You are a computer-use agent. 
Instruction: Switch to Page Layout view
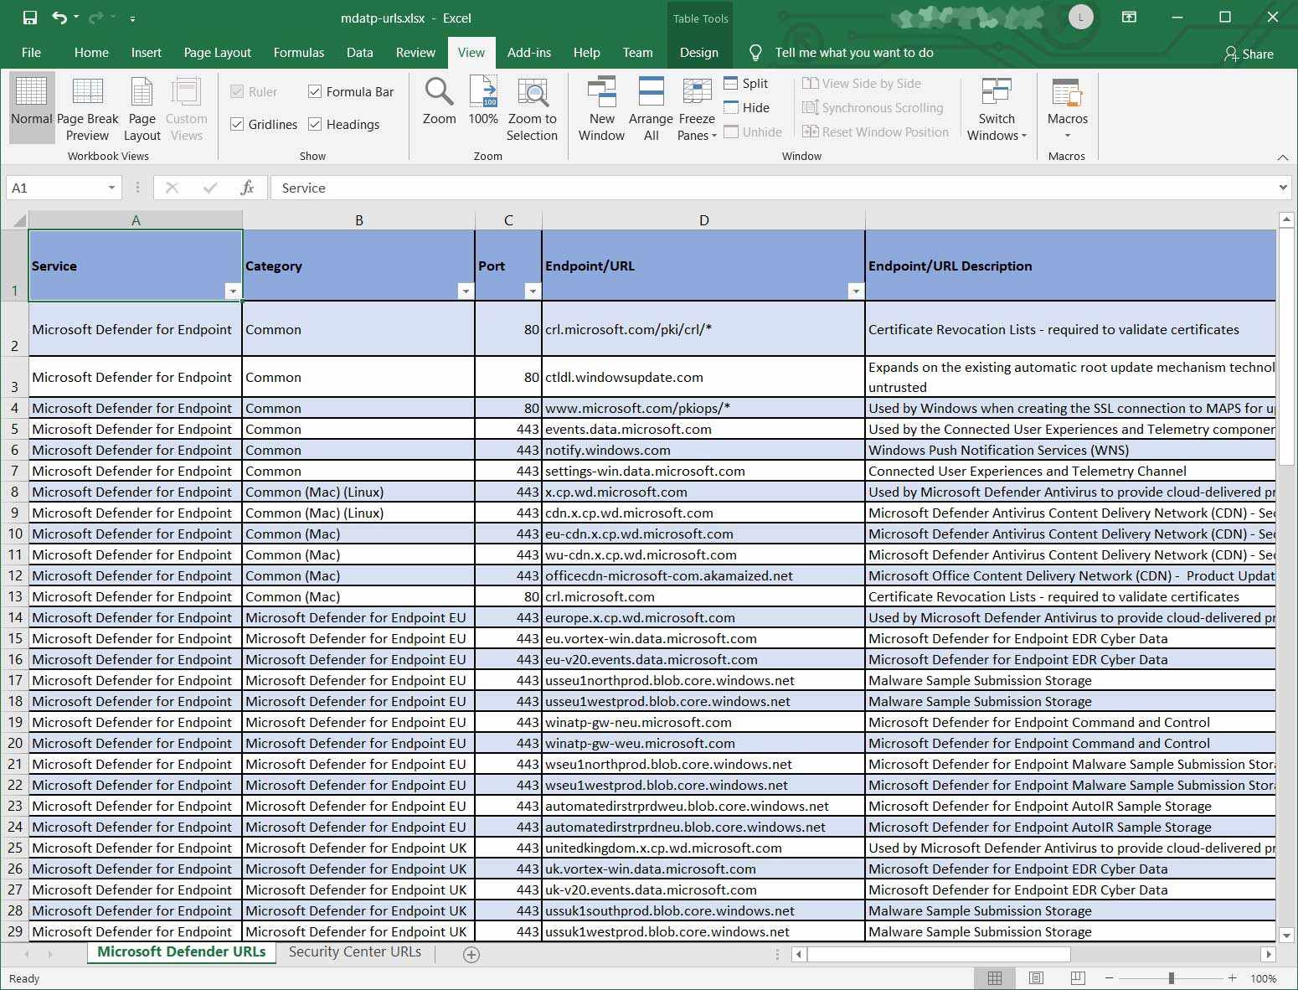pos(142,107)
